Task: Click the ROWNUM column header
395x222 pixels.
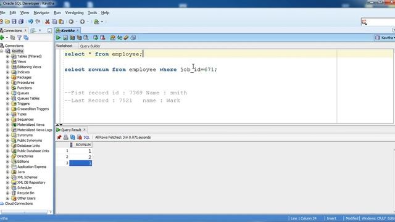Action: 81,145
